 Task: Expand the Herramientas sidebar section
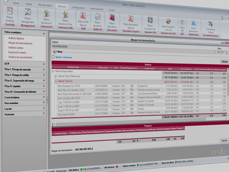[44, 103]
